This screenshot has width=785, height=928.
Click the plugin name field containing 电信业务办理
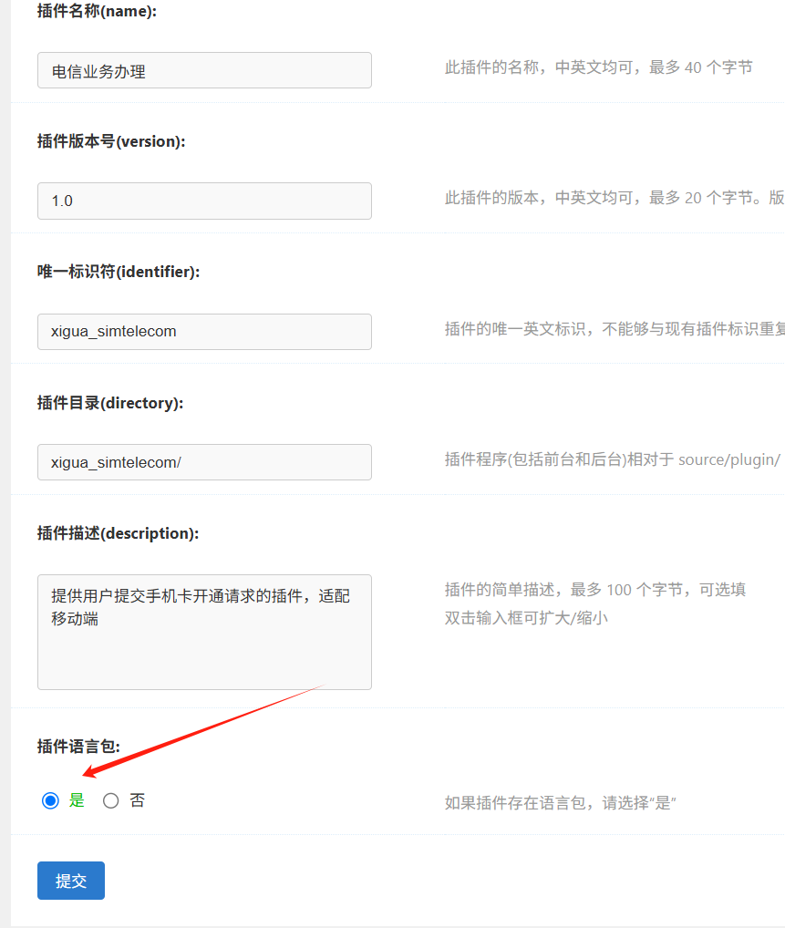pyautogui.click(x=204, y=70)
